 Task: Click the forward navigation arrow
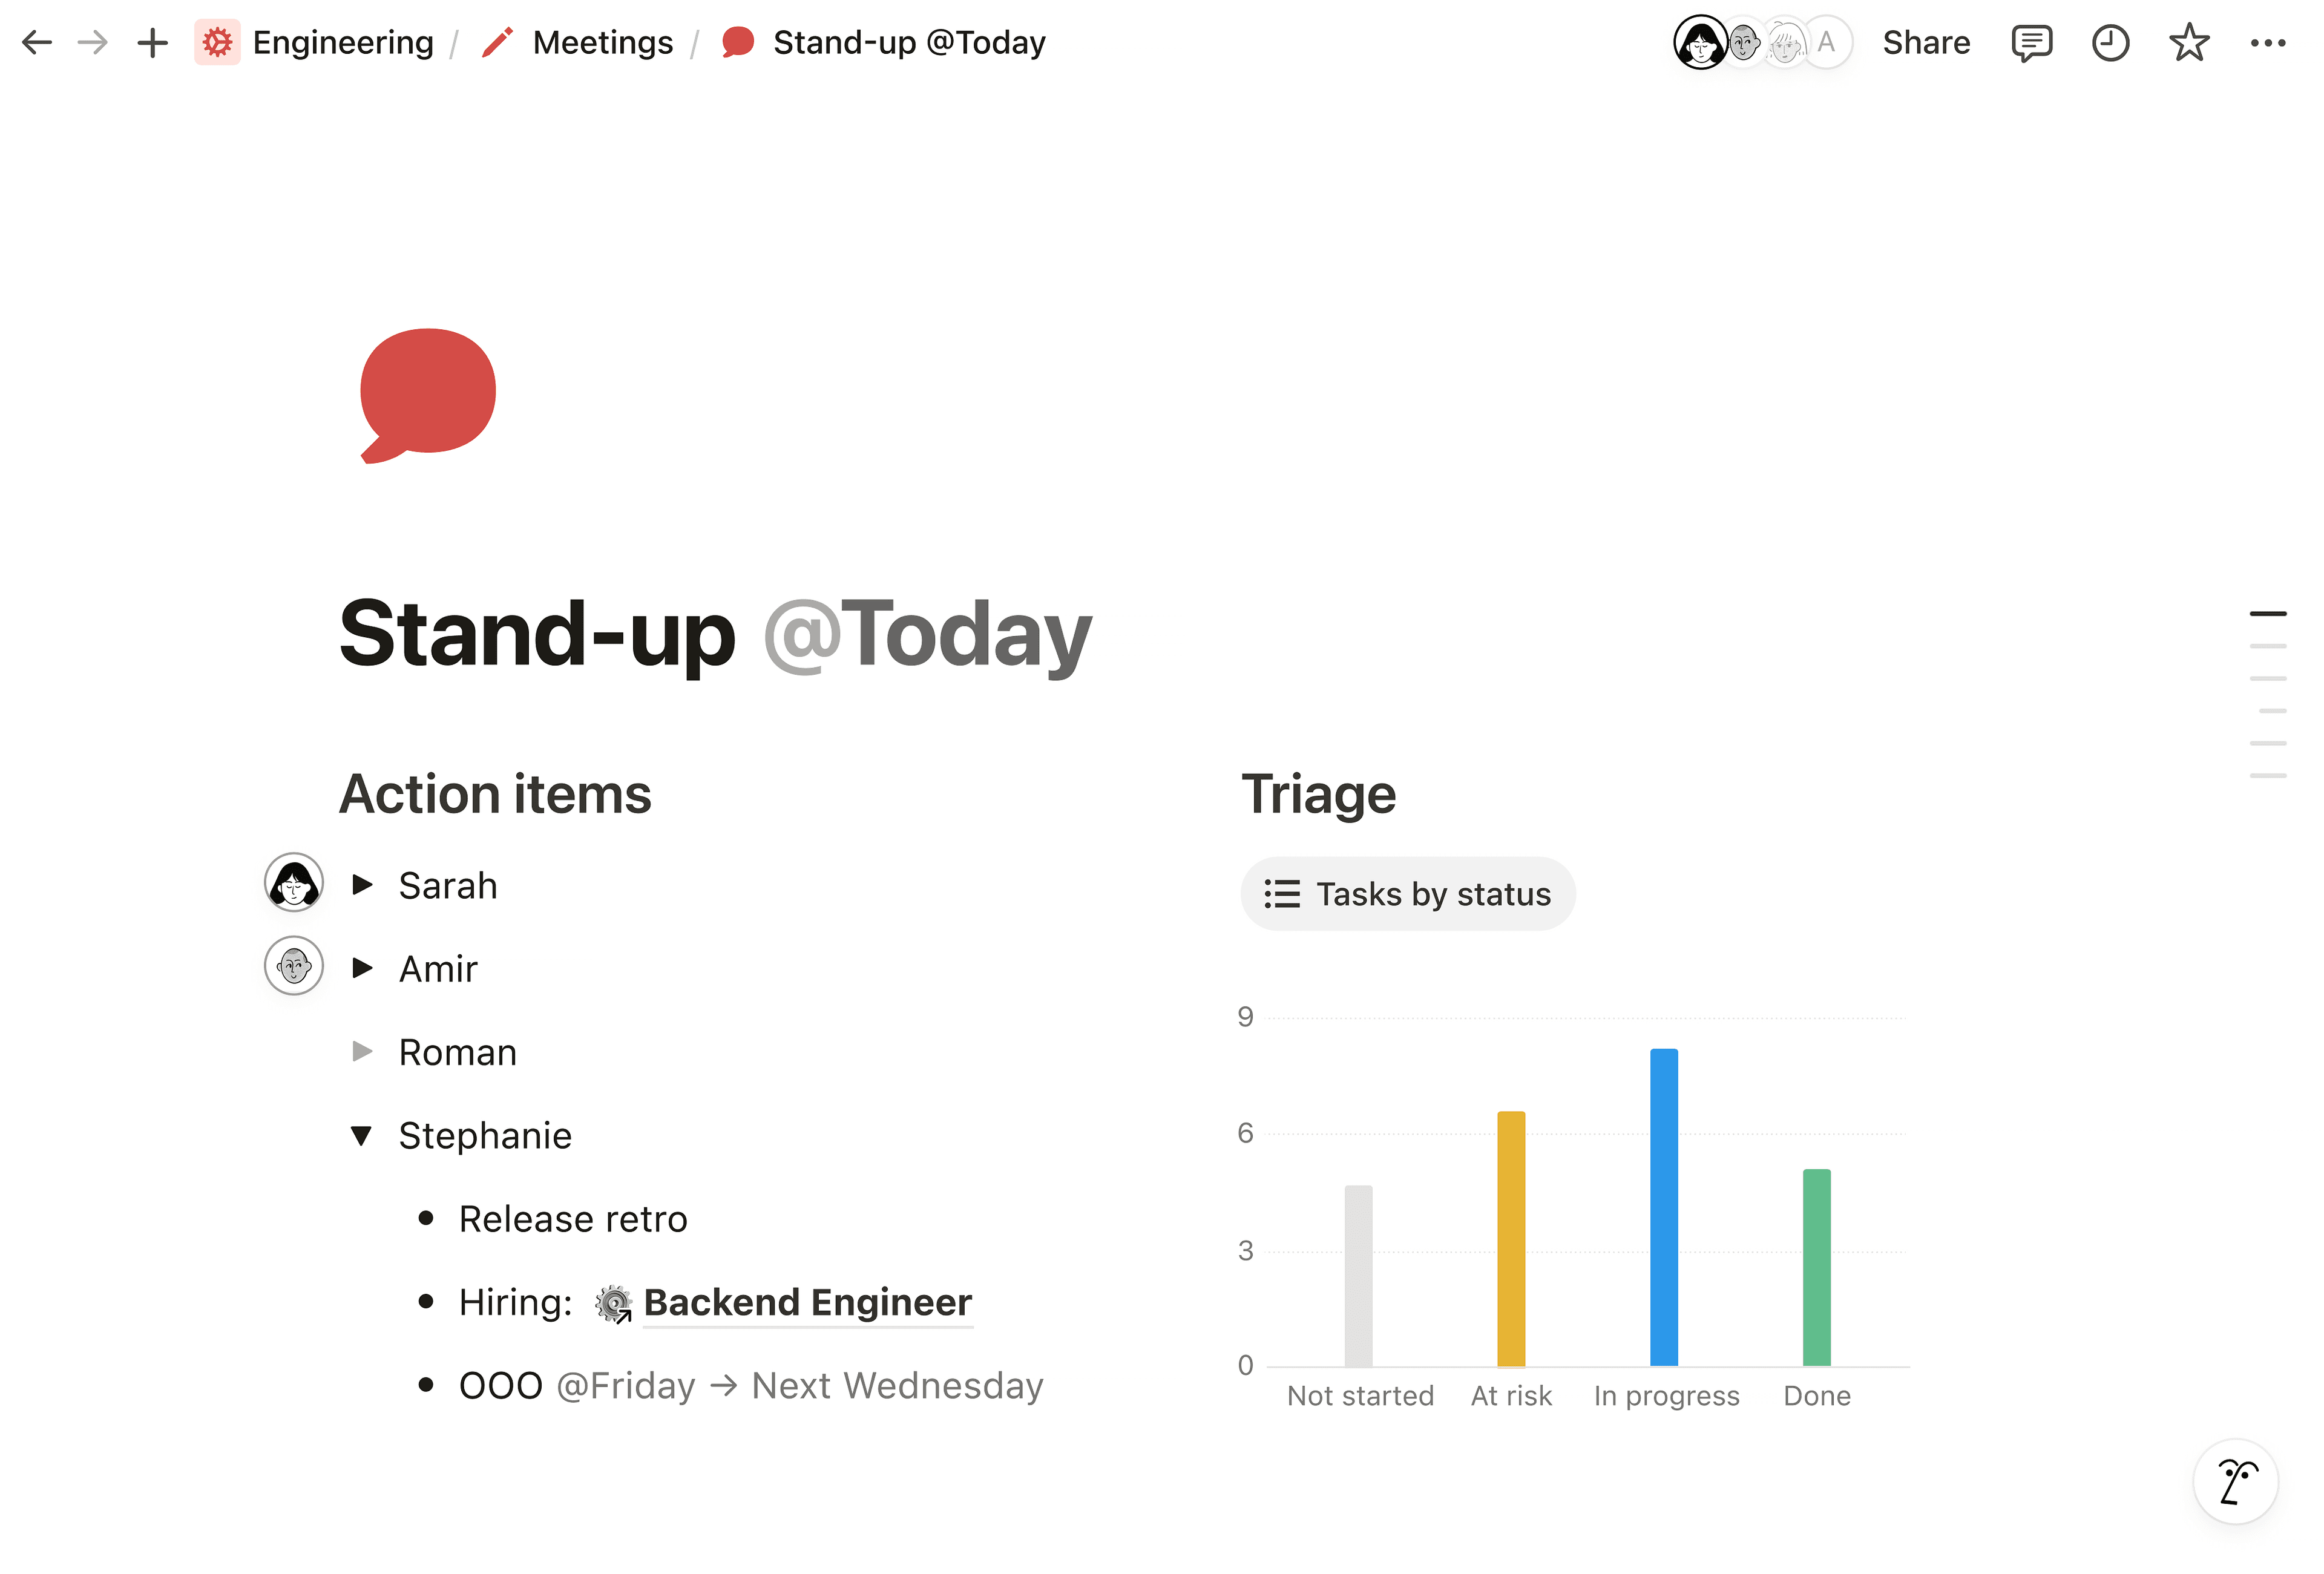point(93,42)
